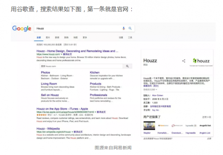Image resolution: width=223 pixels, height=155 pixels.
Task: Open 工具 (Tools) option
Action: [x=130, y=37]
